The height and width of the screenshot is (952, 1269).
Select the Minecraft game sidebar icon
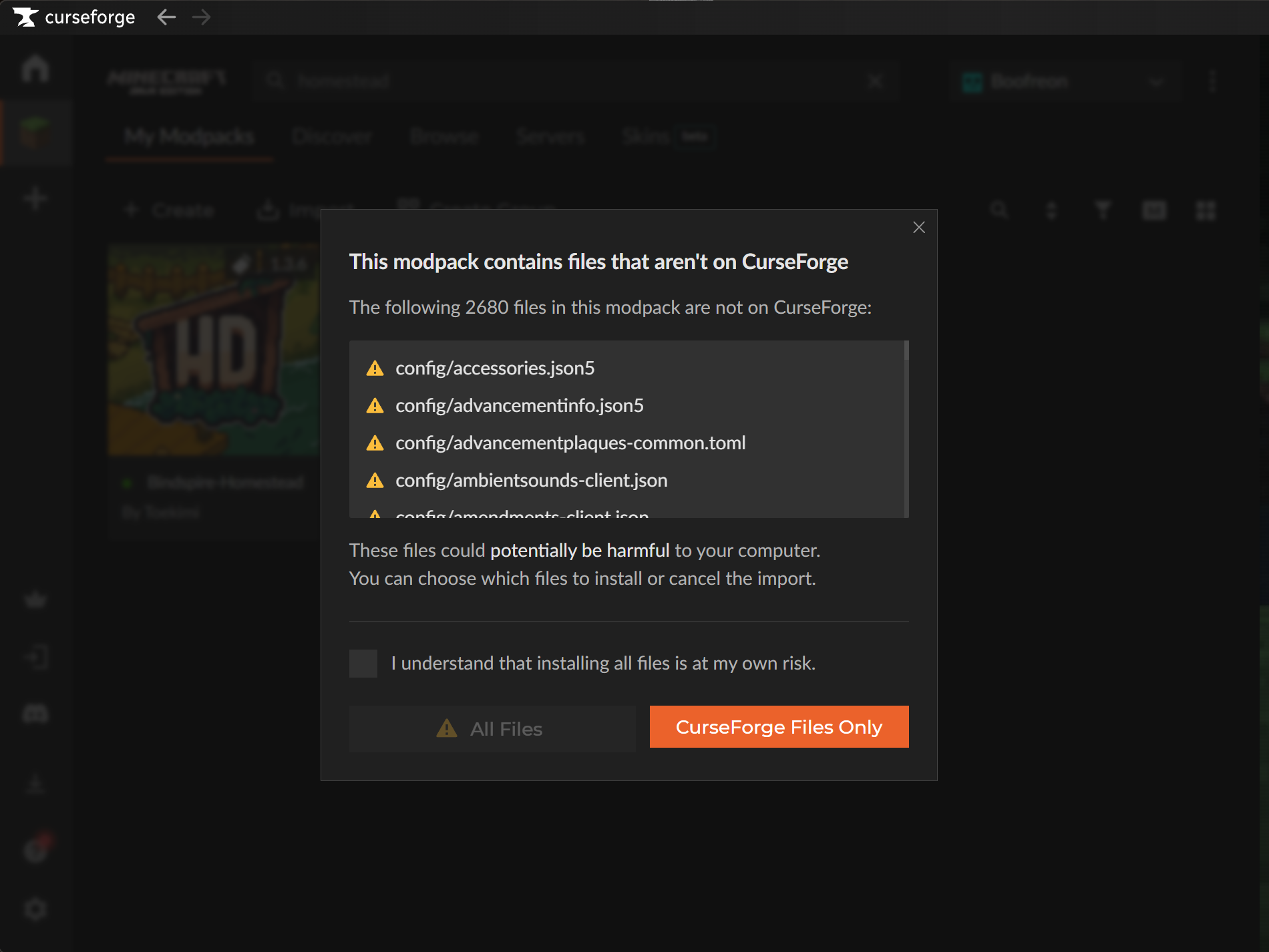(35, 133)
